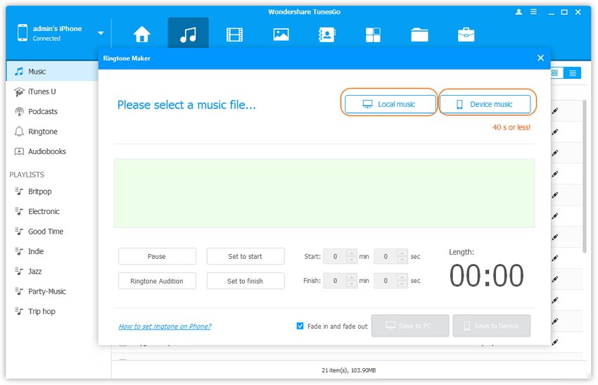Screen dimensions: 598x385
Task: Uncheck Fade in and fade out
Action: (300, 326)
